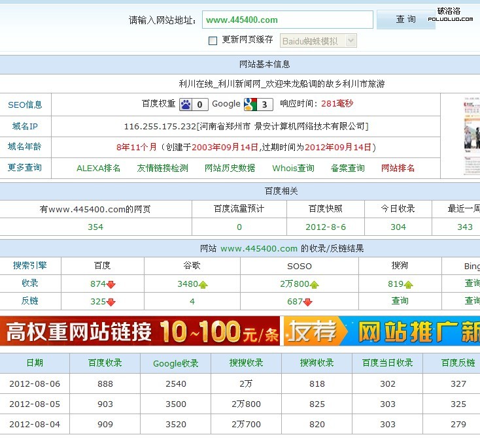Open the 友情链接检测 link

click(162, 168)
